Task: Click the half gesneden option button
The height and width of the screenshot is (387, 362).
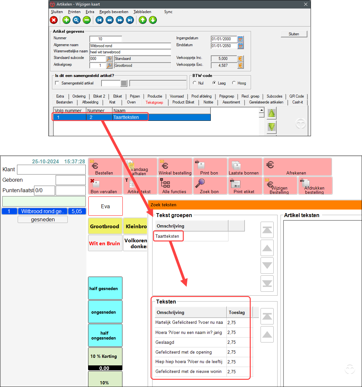Action: pyautogui.click(x=105, y=288)
